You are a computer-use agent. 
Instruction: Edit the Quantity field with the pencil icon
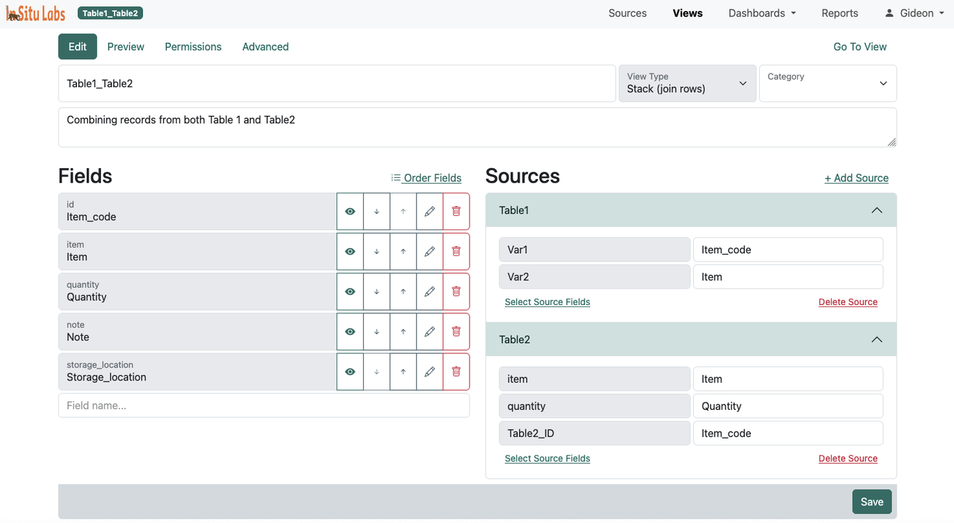tap(429, 291)
